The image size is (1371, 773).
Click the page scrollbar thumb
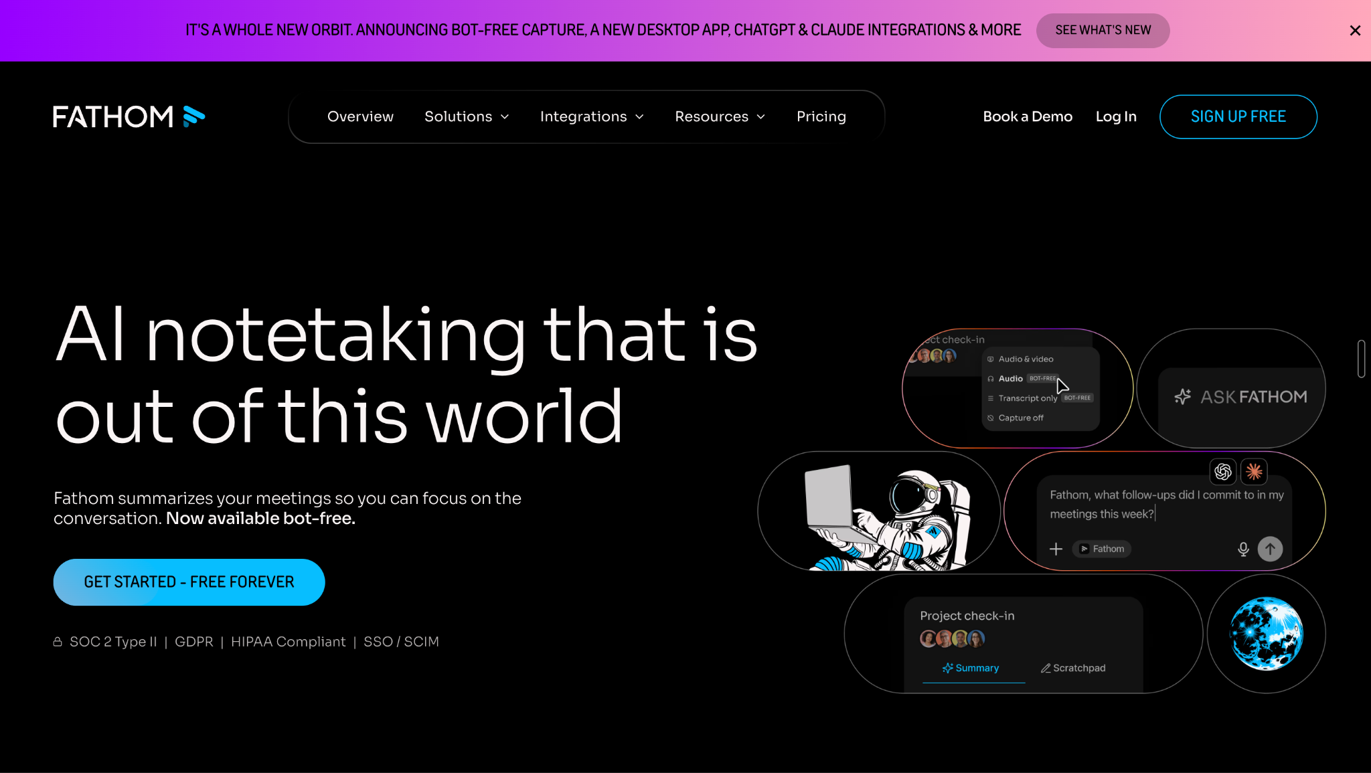tap(1361, 359)
